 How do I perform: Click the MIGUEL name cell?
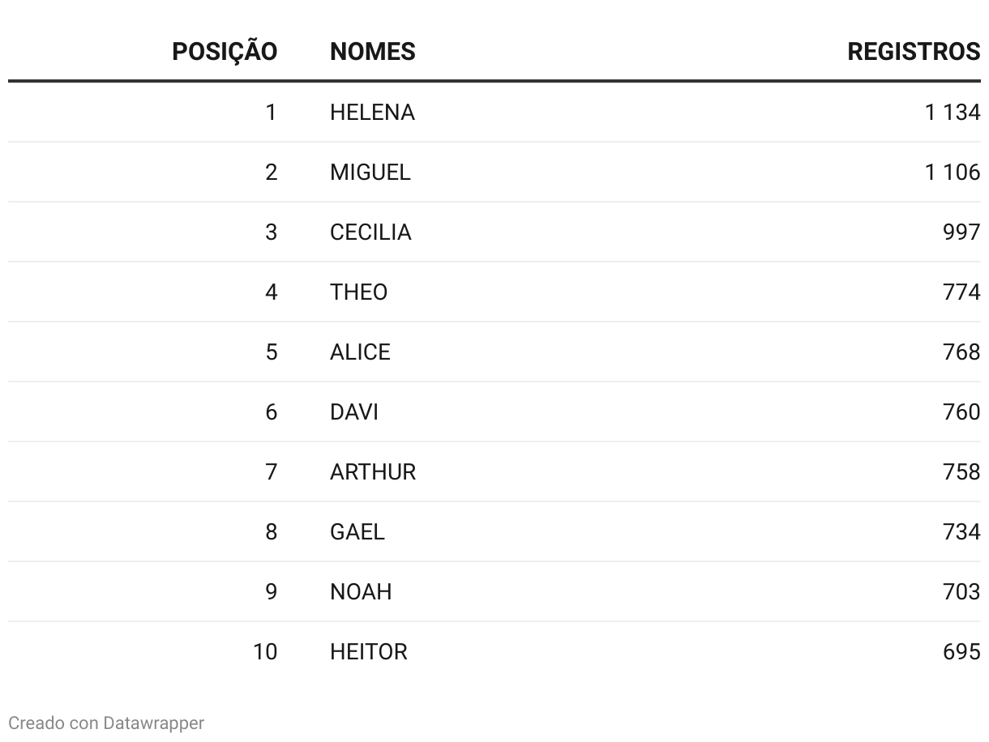tap(370, 173)
